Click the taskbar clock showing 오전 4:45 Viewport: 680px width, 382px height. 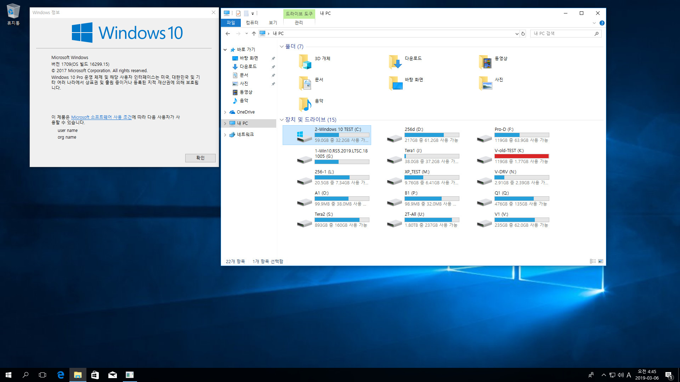pos(647,375)
